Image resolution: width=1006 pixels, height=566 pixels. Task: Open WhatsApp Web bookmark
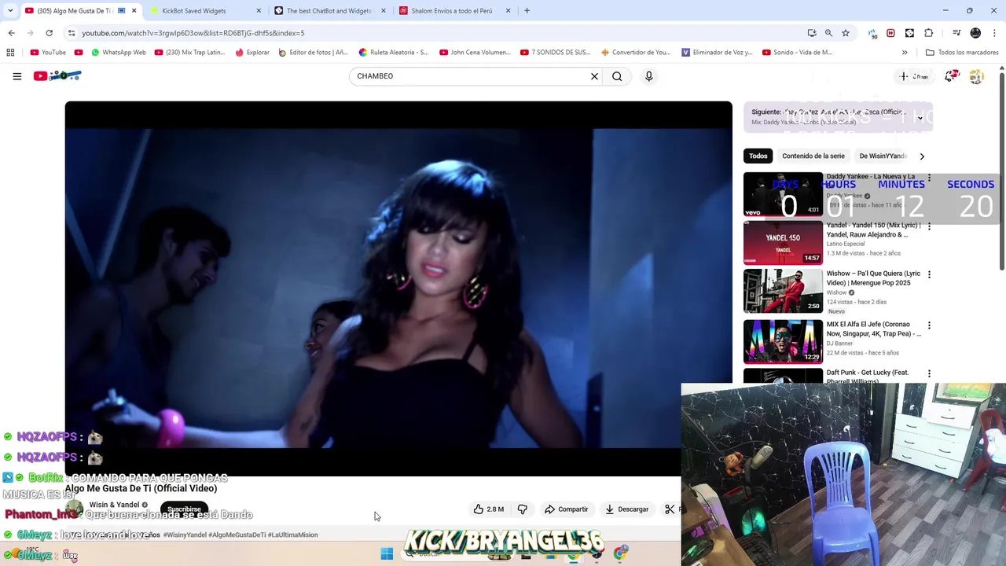pyautogui.click(x=119, y=53)
